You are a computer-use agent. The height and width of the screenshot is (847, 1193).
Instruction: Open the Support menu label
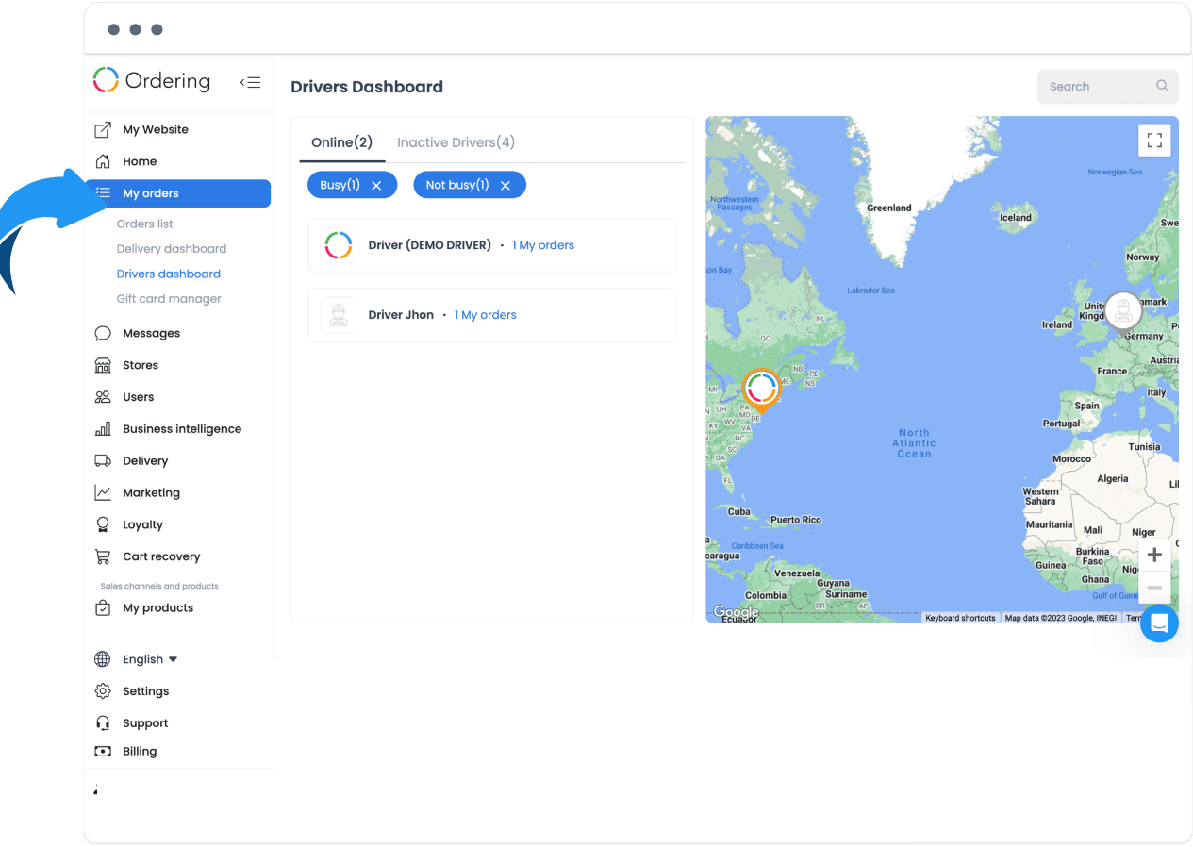pos(145,723)
